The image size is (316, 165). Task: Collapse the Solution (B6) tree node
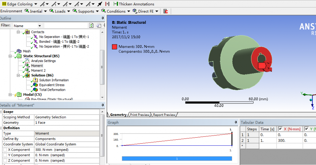click(18, 75)
